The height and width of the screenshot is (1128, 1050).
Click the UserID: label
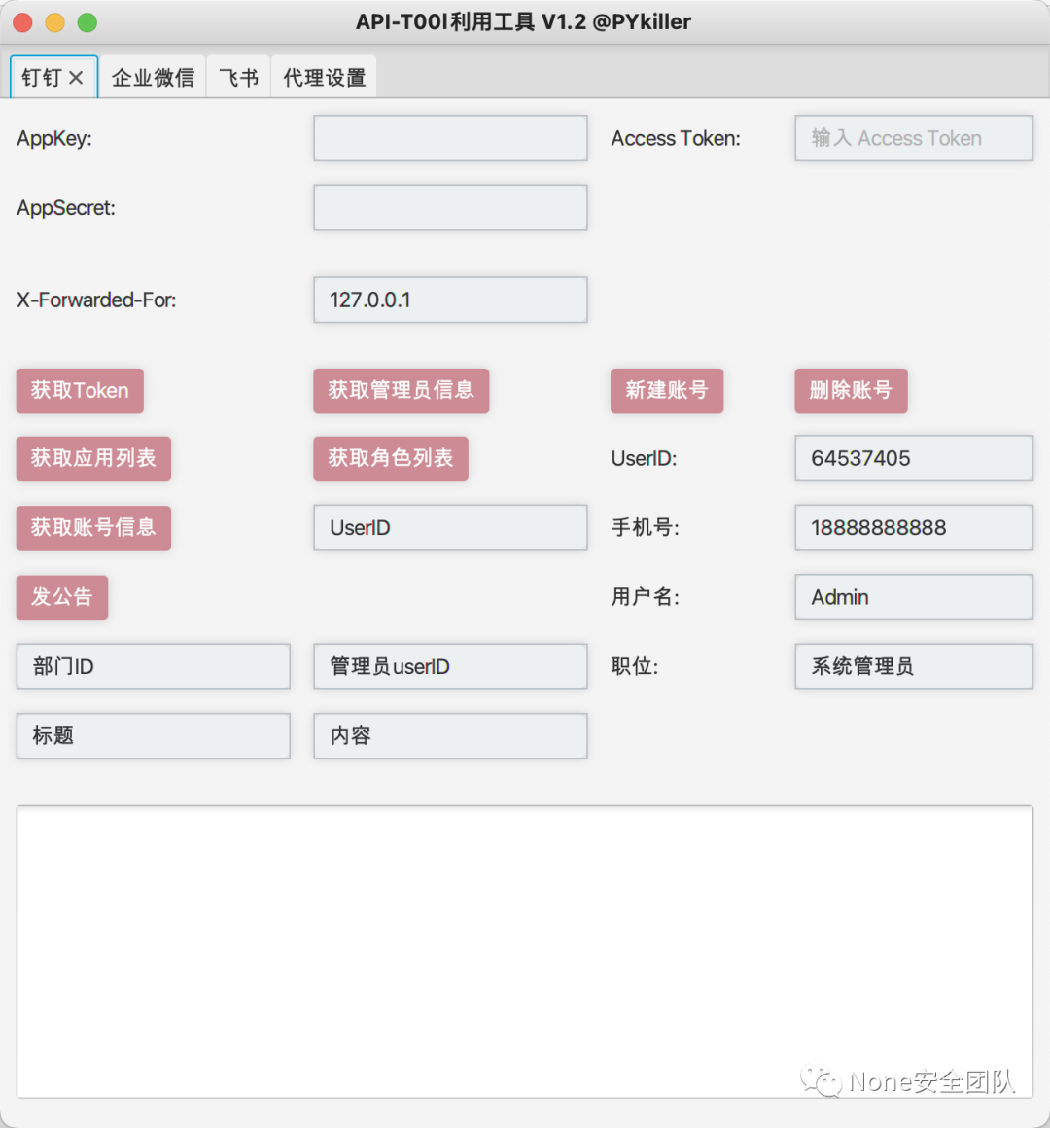point(644,458)
